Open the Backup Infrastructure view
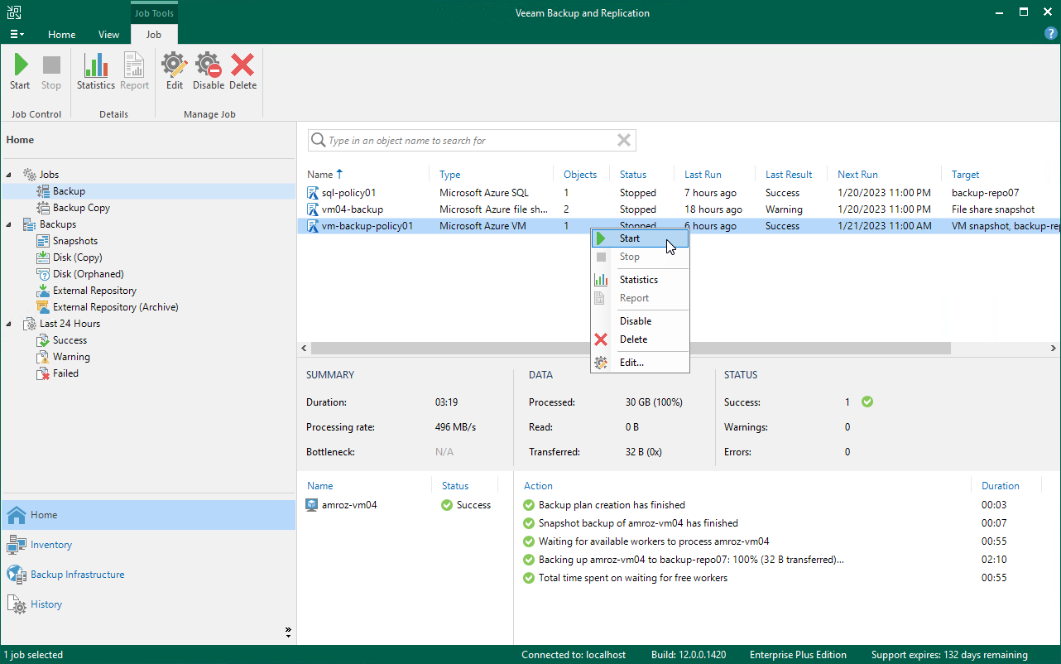The image size is (1061, 664). tap(78, 575)
